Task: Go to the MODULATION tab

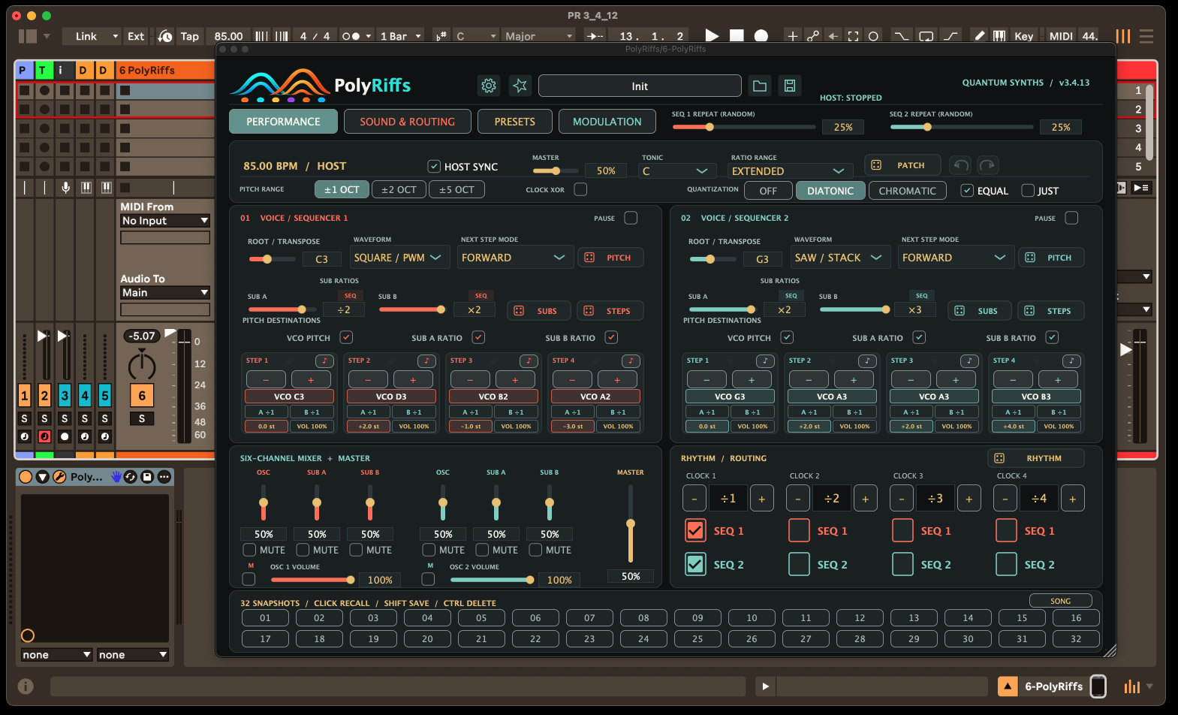Action: 607,122
